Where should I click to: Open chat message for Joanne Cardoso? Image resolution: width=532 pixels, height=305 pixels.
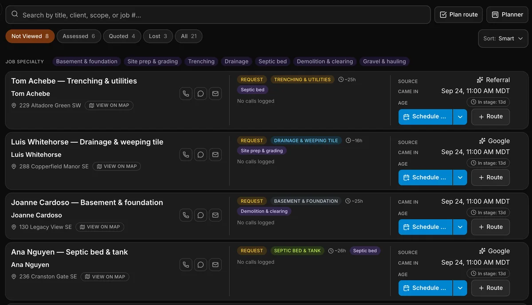[201, 215]
